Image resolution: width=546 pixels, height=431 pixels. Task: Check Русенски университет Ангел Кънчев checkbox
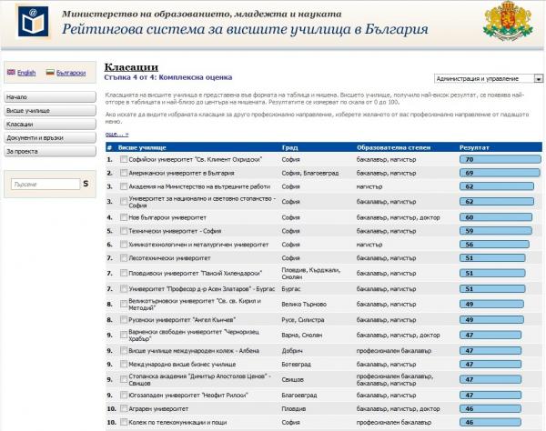pyautogui.click(x=124, y=320)
